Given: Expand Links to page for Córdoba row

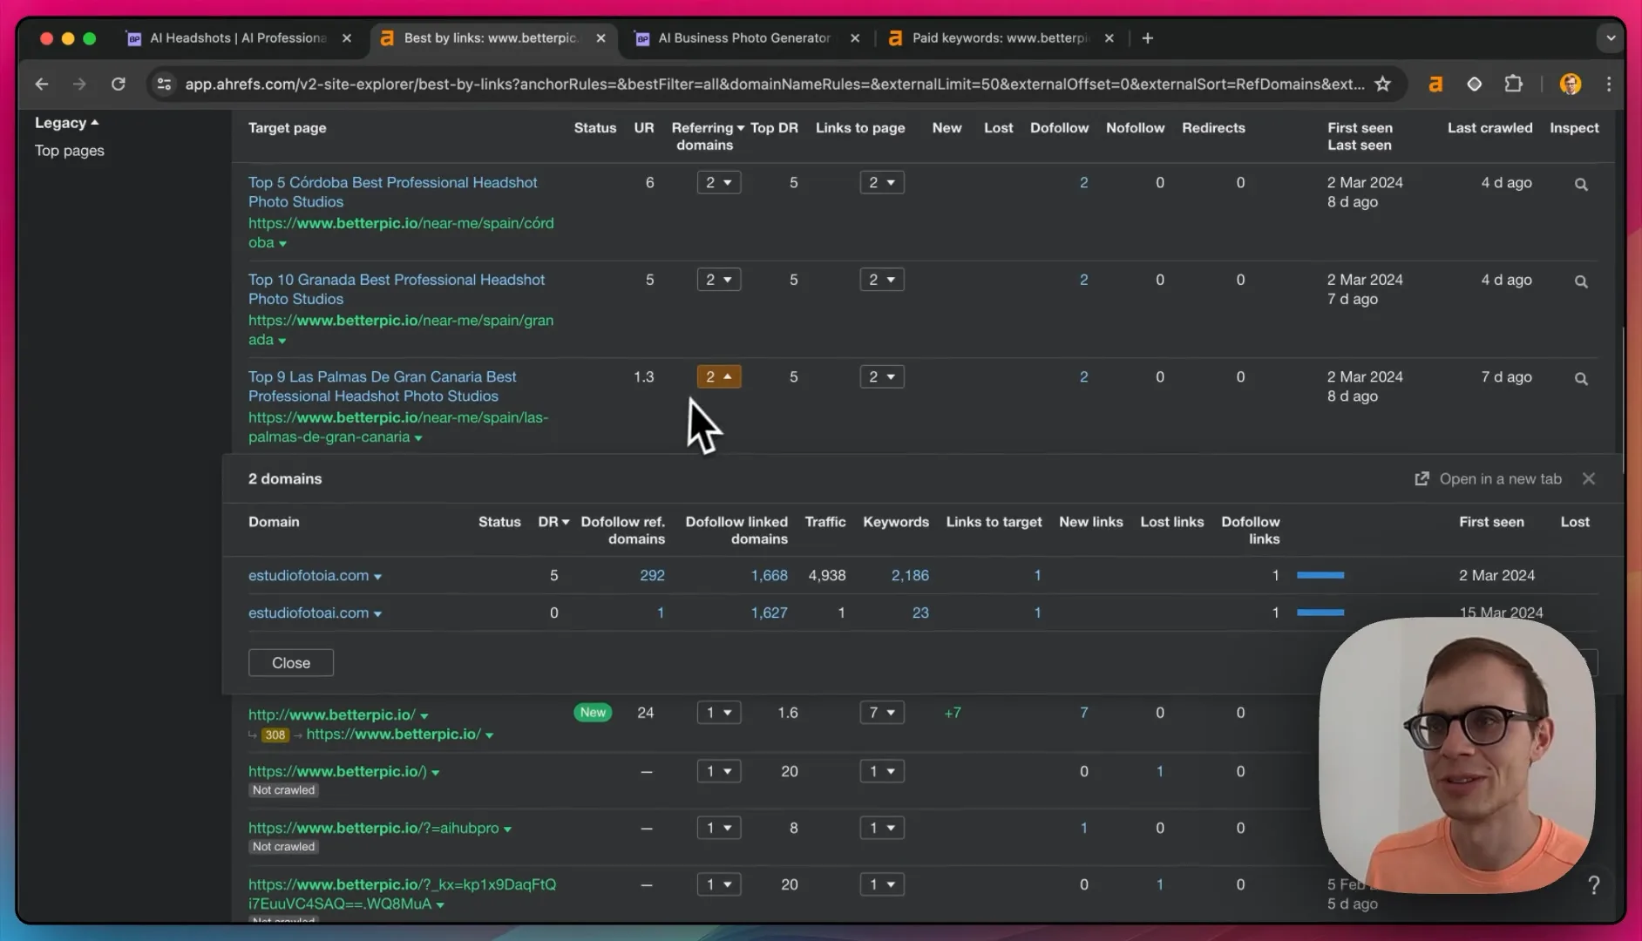Looking at the screenshot, I should tap(882, 183).
